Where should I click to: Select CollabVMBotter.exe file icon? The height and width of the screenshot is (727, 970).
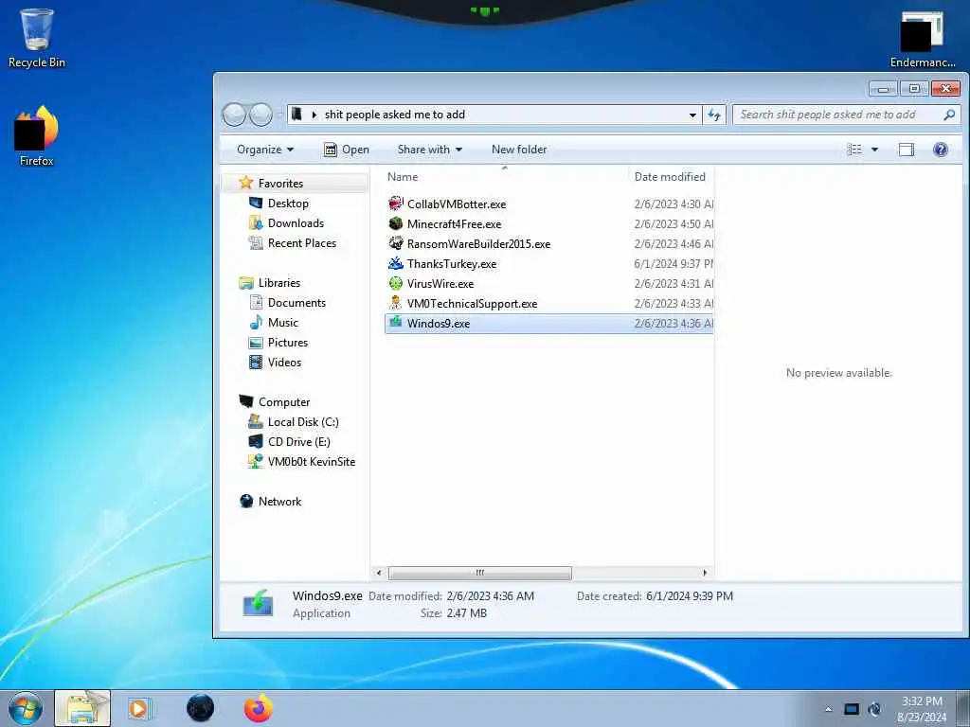tap(395, 204)
